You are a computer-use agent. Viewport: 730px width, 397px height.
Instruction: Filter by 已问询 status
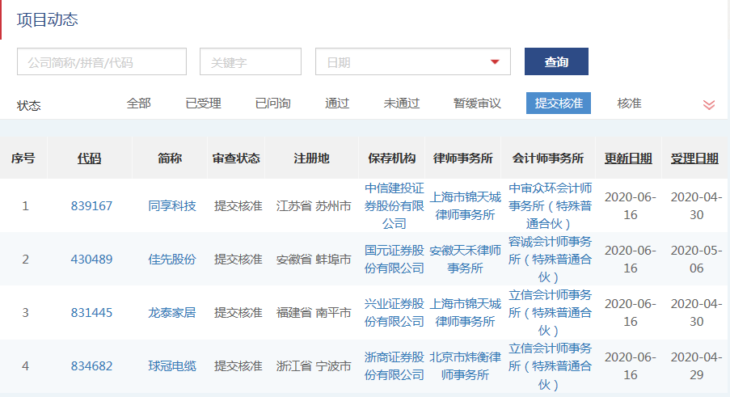click(x=272, y=103)
